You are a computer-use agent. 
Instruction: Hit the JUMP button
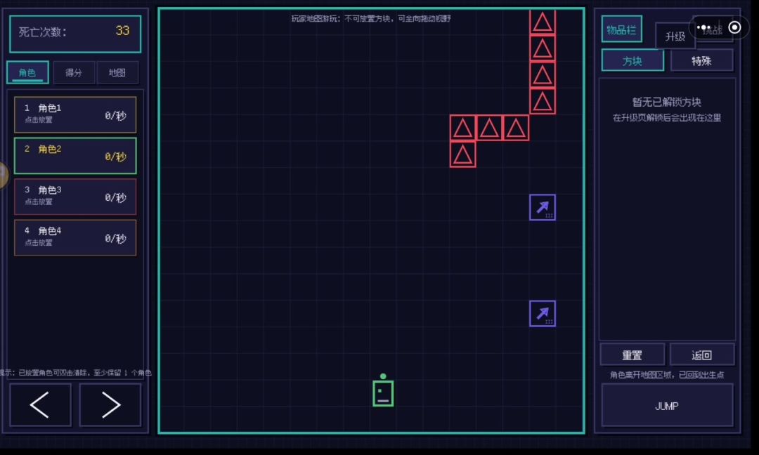[x=667, y=406]
